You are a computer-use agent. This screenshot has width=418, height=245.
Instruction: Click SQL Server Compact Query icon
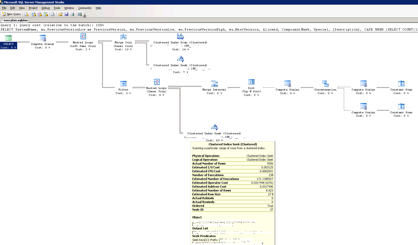click(x=53, y=14)
